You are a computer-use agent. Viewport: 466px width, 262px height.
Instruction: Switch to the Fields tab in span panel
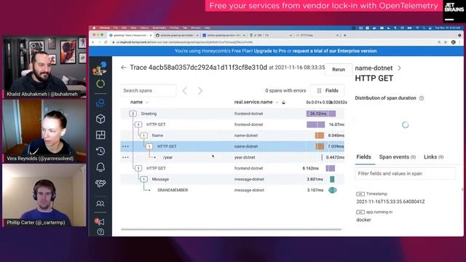[x=363, y=157]
